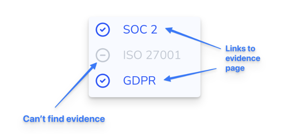Screen dimensions: 289x139
Task: Click the arrowhead pointing at GDPR
Action: pos(167,79)
